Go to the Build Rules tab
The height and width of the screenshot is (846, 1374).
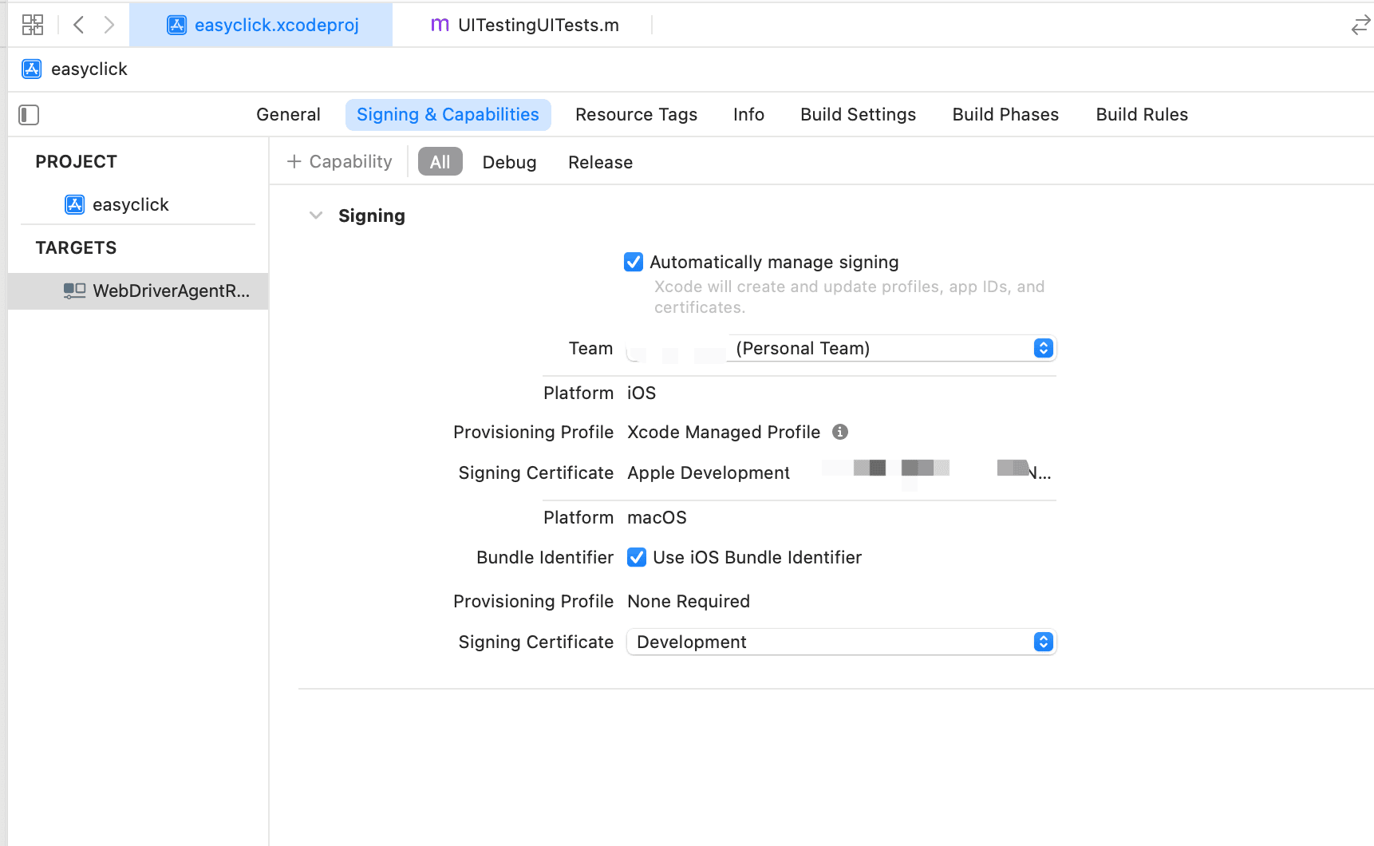point(1142,115)
